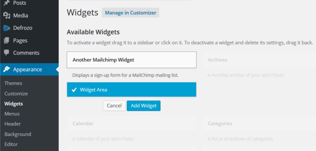The image size is (316, 151).
Task: Click the Pages icon in sidebar
Action: pyautogui.click(x=6, y=40)
